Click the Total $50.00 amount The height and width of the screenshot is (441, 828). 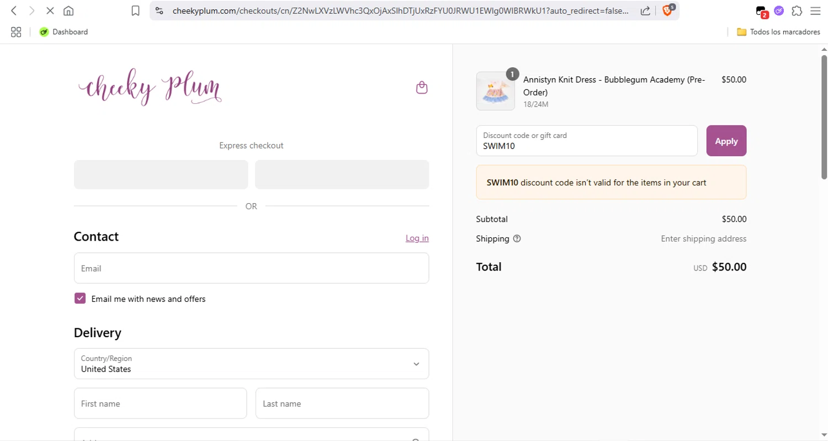point(729,267)
